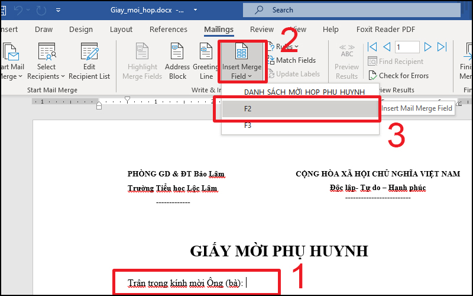The image size is (473, 296).
Task: Click into the Search box
Action: (352, 10)
